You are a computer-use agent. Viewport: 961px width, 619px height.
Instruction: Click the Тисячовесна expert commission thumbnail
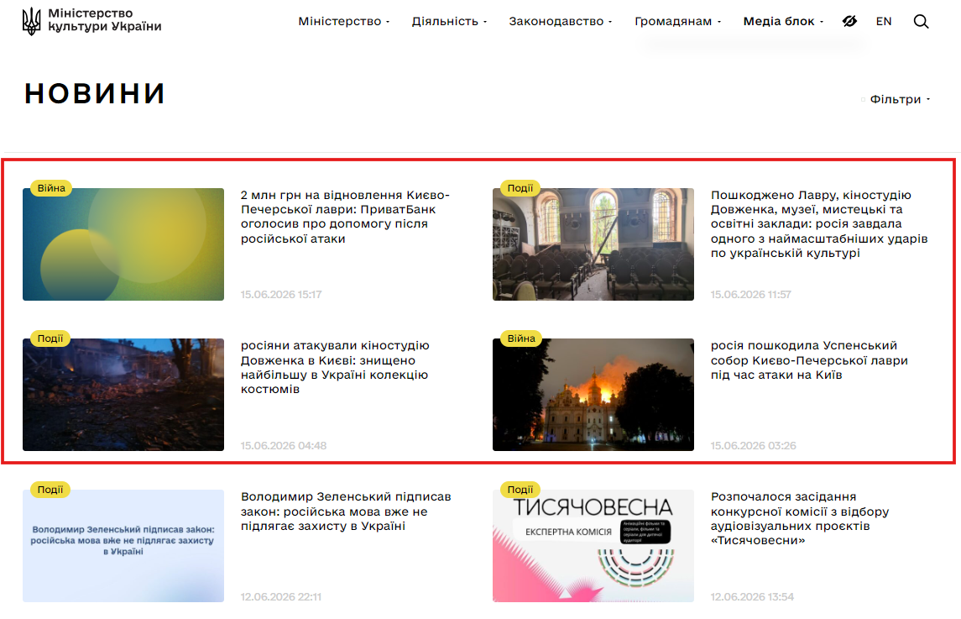pos(593,545)
